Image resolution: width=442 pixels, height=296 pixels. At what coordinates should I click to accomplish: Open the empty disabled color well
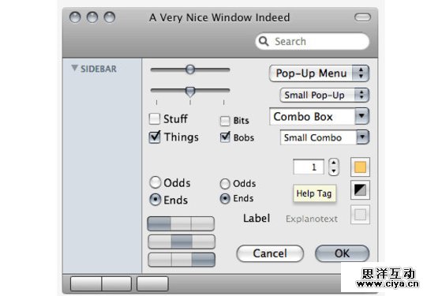point(360,215)
